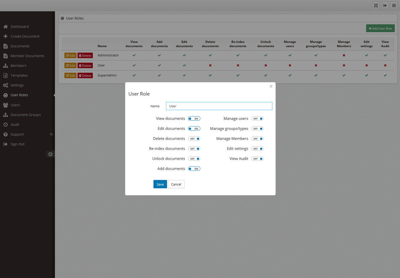Screen dimensions: 400x278
Task: Click the plus icon beside Create Document
Action: tap(5, 36)
